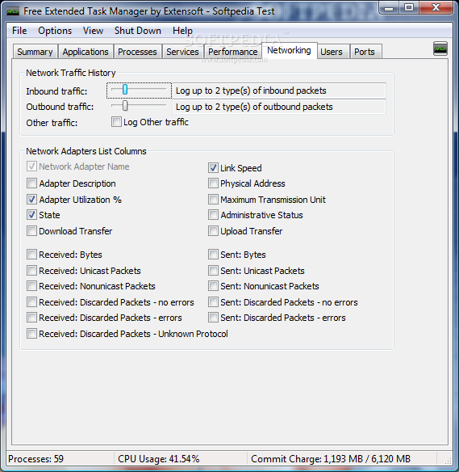
Task: Close the Task Manager window
Action: pos(436,8)
